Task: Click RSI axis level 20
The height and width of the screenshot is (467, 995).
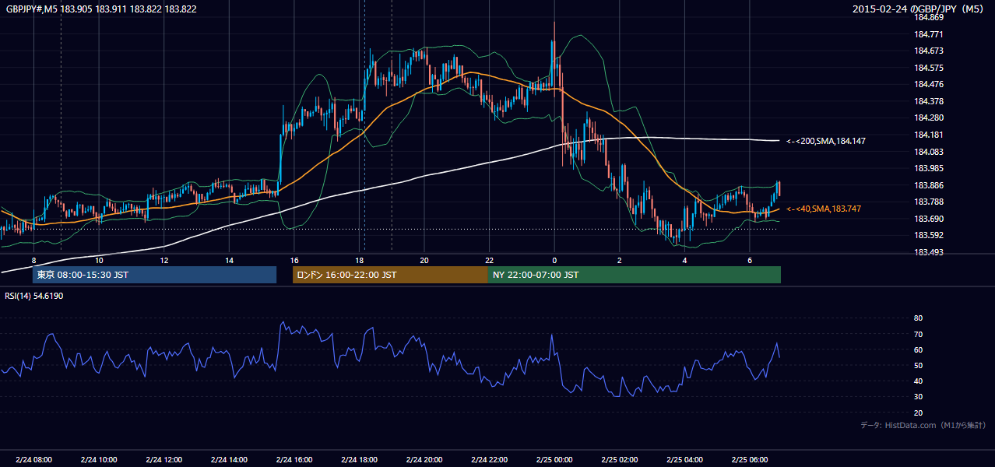Action: (x=918, y=413)
